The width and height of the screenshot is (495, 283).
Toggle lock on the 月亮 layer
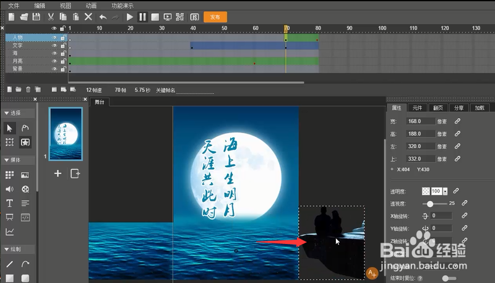point(63,61)
